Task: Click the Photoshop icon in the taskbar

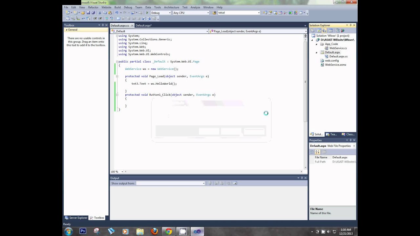Action: point(83,231)
